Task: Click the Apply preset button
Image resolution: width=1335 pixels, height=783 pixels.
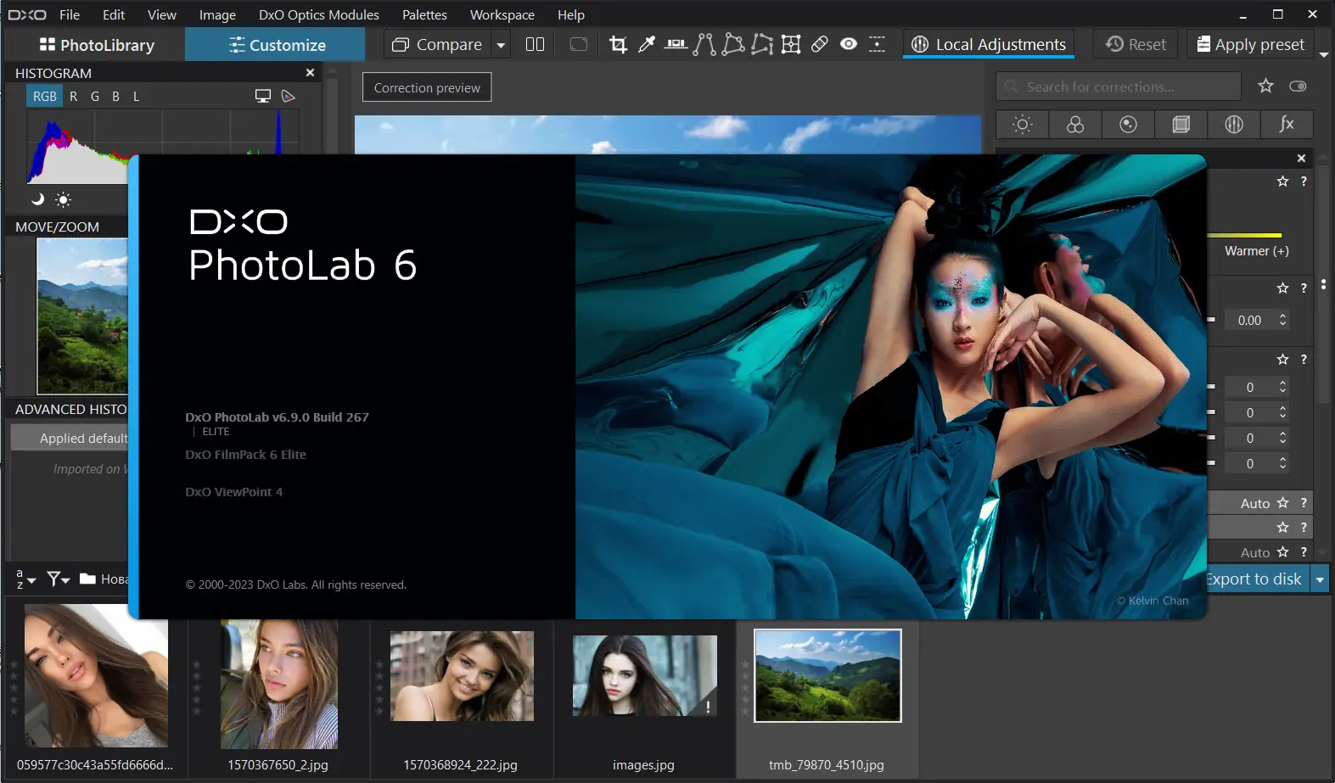Action: coord(1250,45)
